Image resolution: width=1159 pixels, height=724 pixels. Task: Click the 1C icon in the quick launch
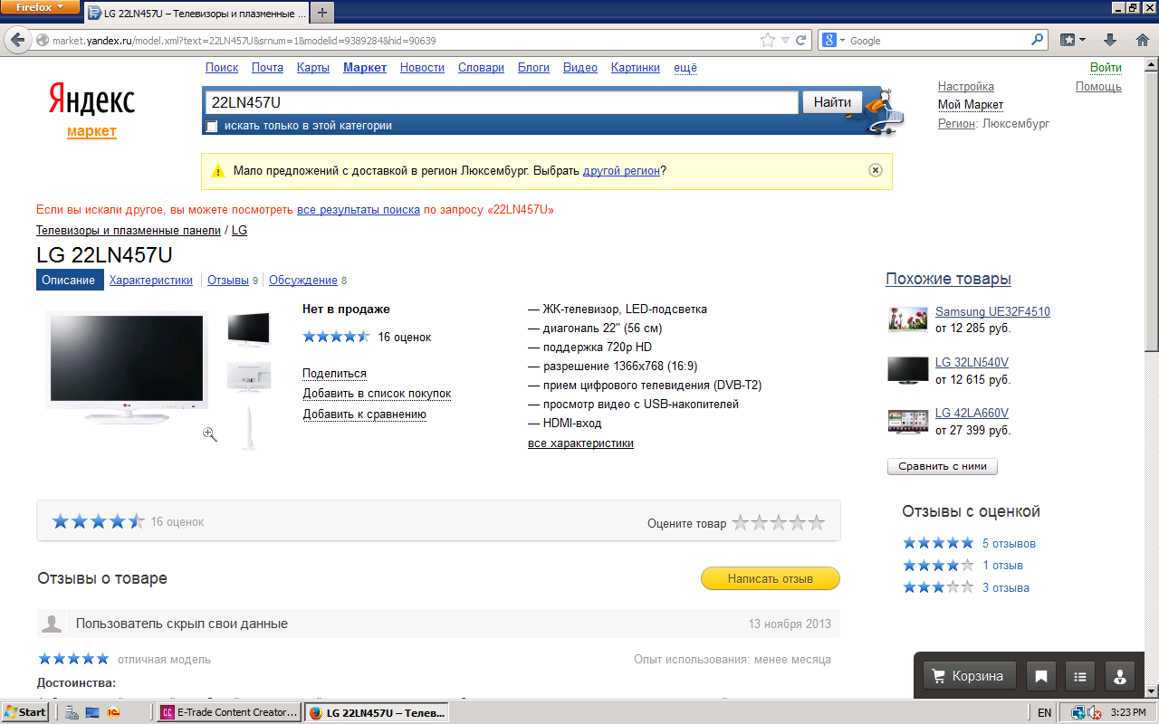tap(114, 712)
